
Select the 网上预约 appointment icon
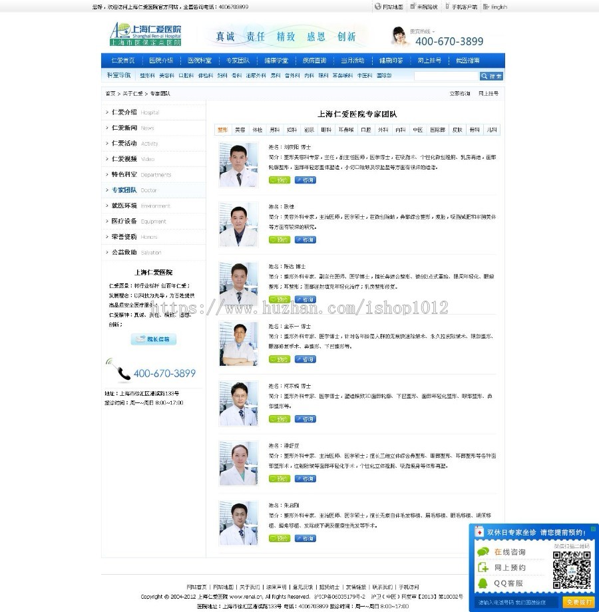(x=483, y=567)
